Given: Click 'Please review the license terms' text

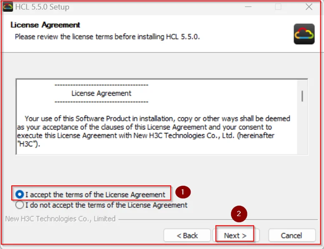Looking at the screenshot, I should 107,37.
